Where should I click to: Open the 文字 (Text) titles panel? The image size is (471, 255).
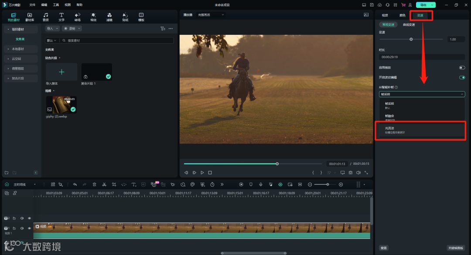coord(61,17)
